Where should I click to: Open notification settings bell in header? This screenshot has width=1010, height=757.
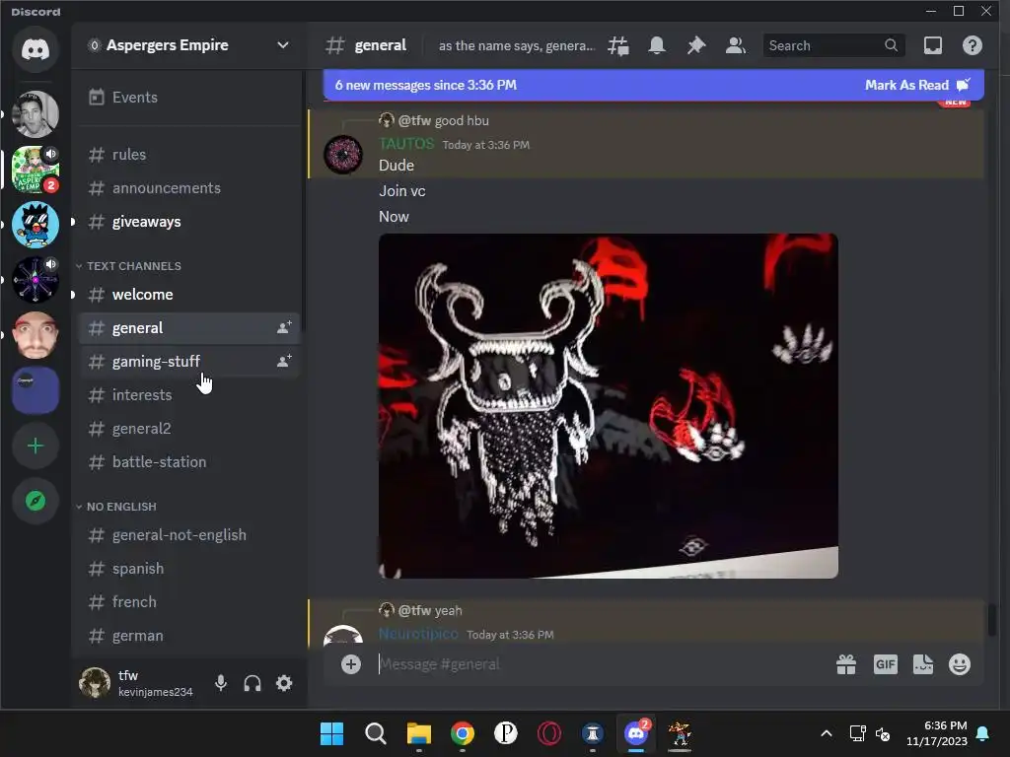click(x=656, y=45)
